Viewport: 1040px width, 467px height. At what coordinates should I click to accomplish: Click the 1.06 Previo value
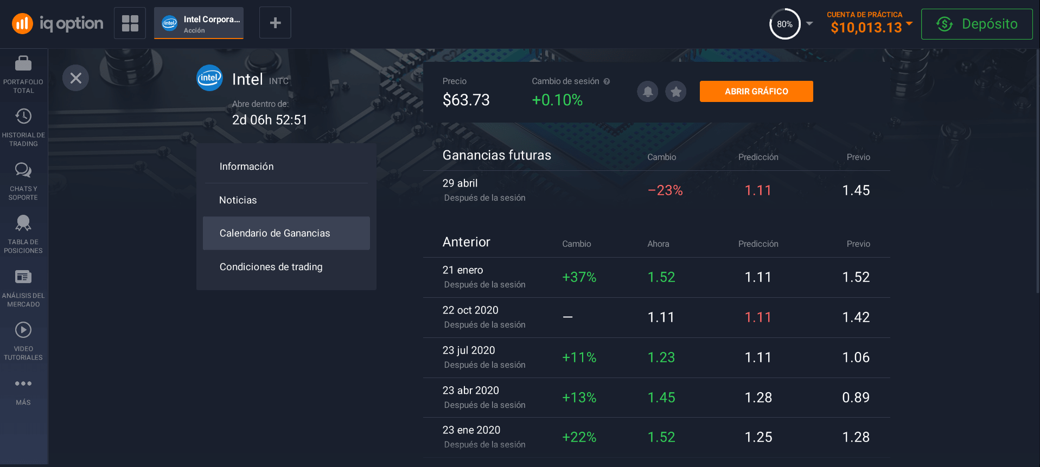click(x=856, y=357)
